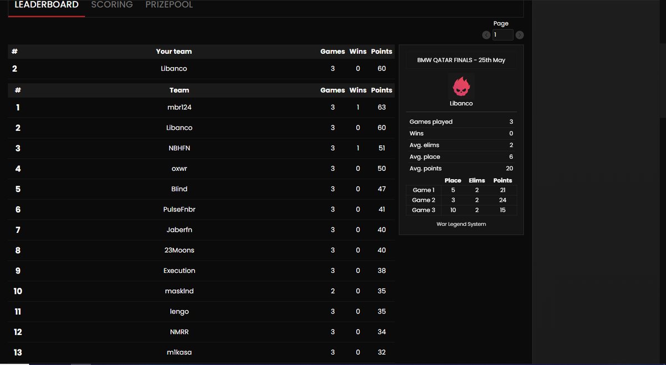Image resolution: width=666 pixels, height=365 pixels.
Task: Click the Game 3 row in stats panel
Action: [461, 210]
